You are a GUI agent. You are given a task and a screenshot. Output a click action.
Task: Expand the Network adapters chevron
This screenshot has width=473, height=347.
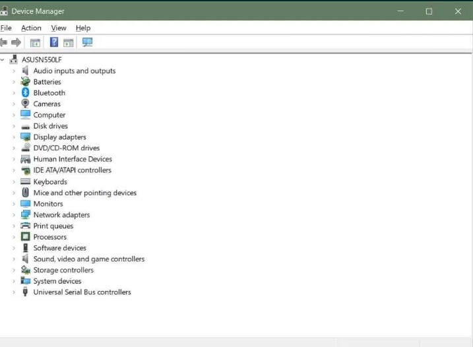point(14,215)
